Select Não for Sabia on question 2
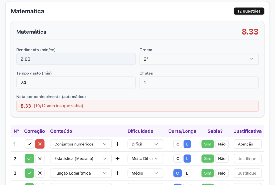 coord(222,158)
